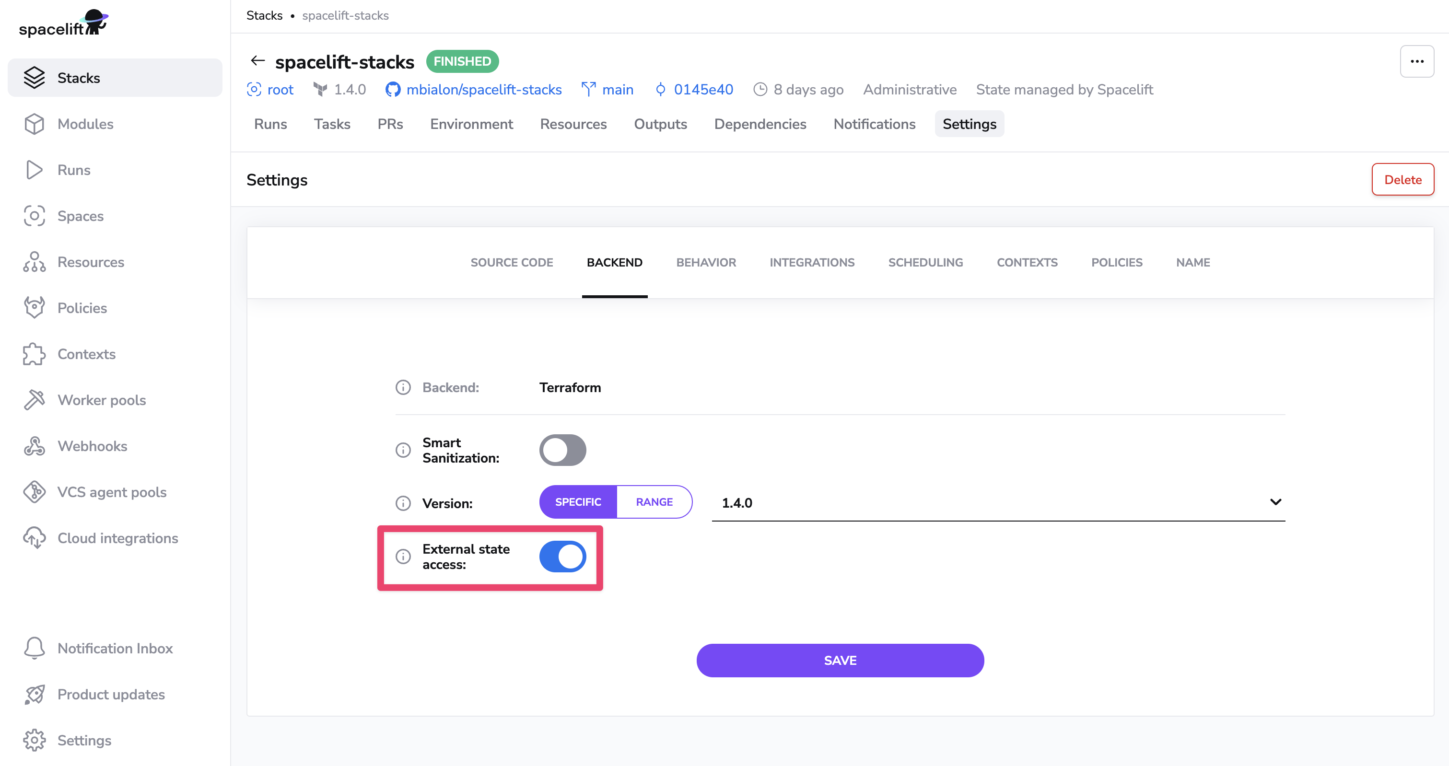
Task: Open the mbialon/spacelift-stacks repository link
Action: click(483, 90)
